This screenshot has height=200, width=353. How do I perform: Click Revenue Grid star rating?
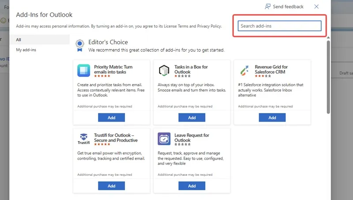click(x=263, y=76)
